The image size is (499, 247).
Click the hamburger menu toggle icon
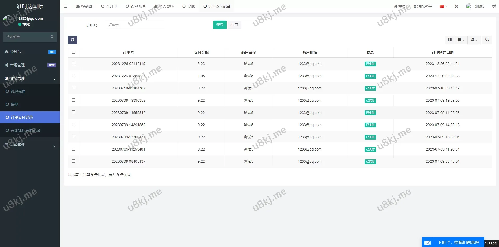click(x=66, y=6)
